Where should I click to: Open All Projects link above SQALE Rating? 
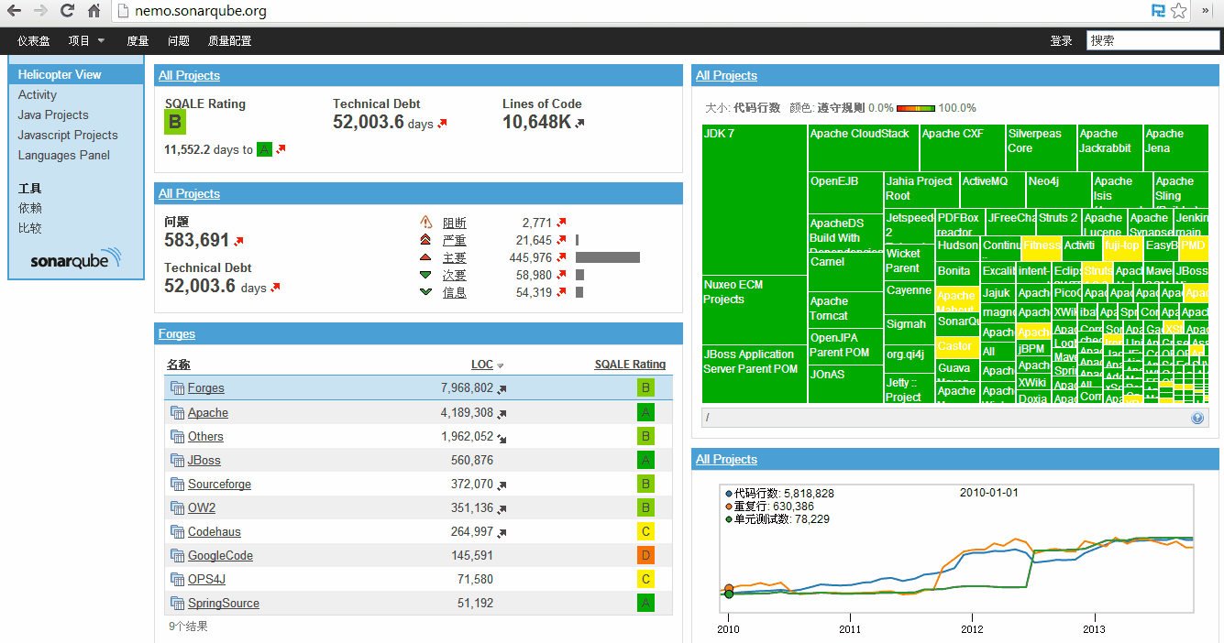189,75
